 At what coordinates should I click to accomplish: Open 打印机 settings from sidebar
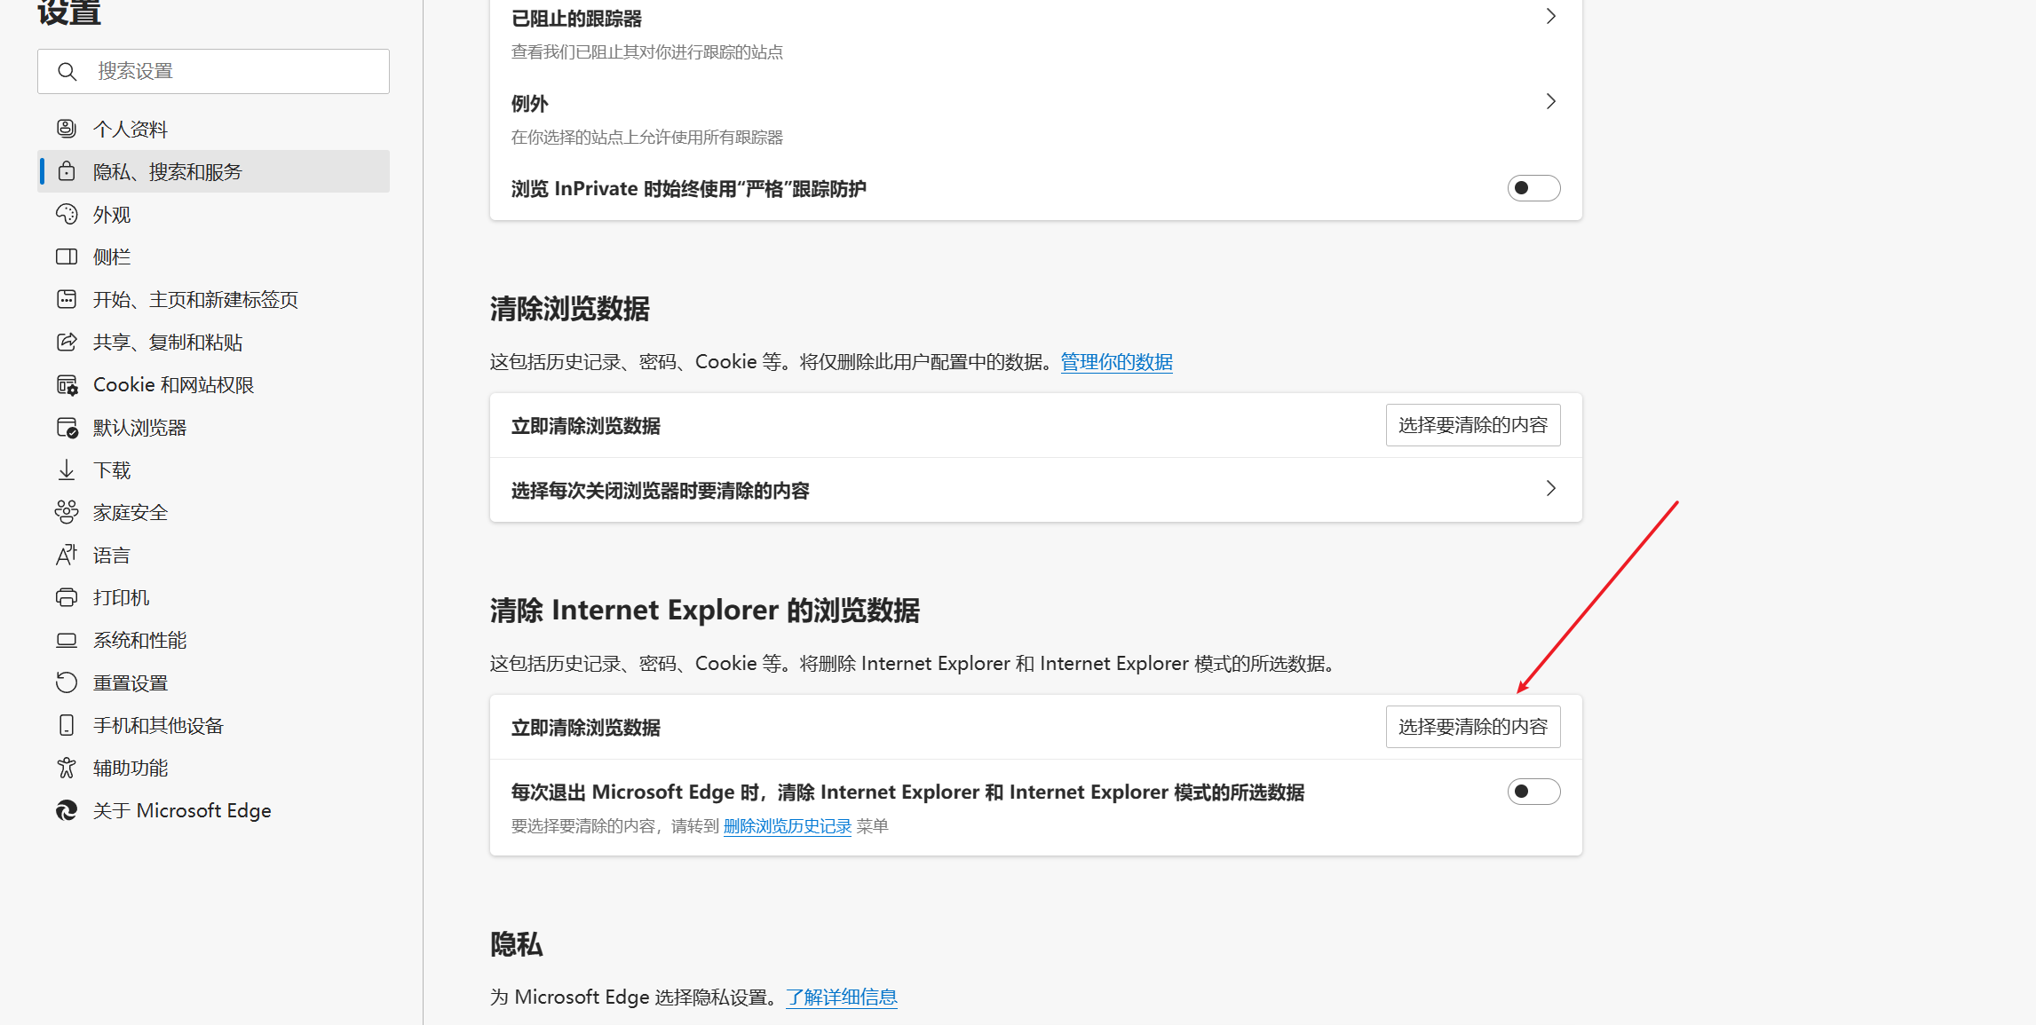pos(121,597)
